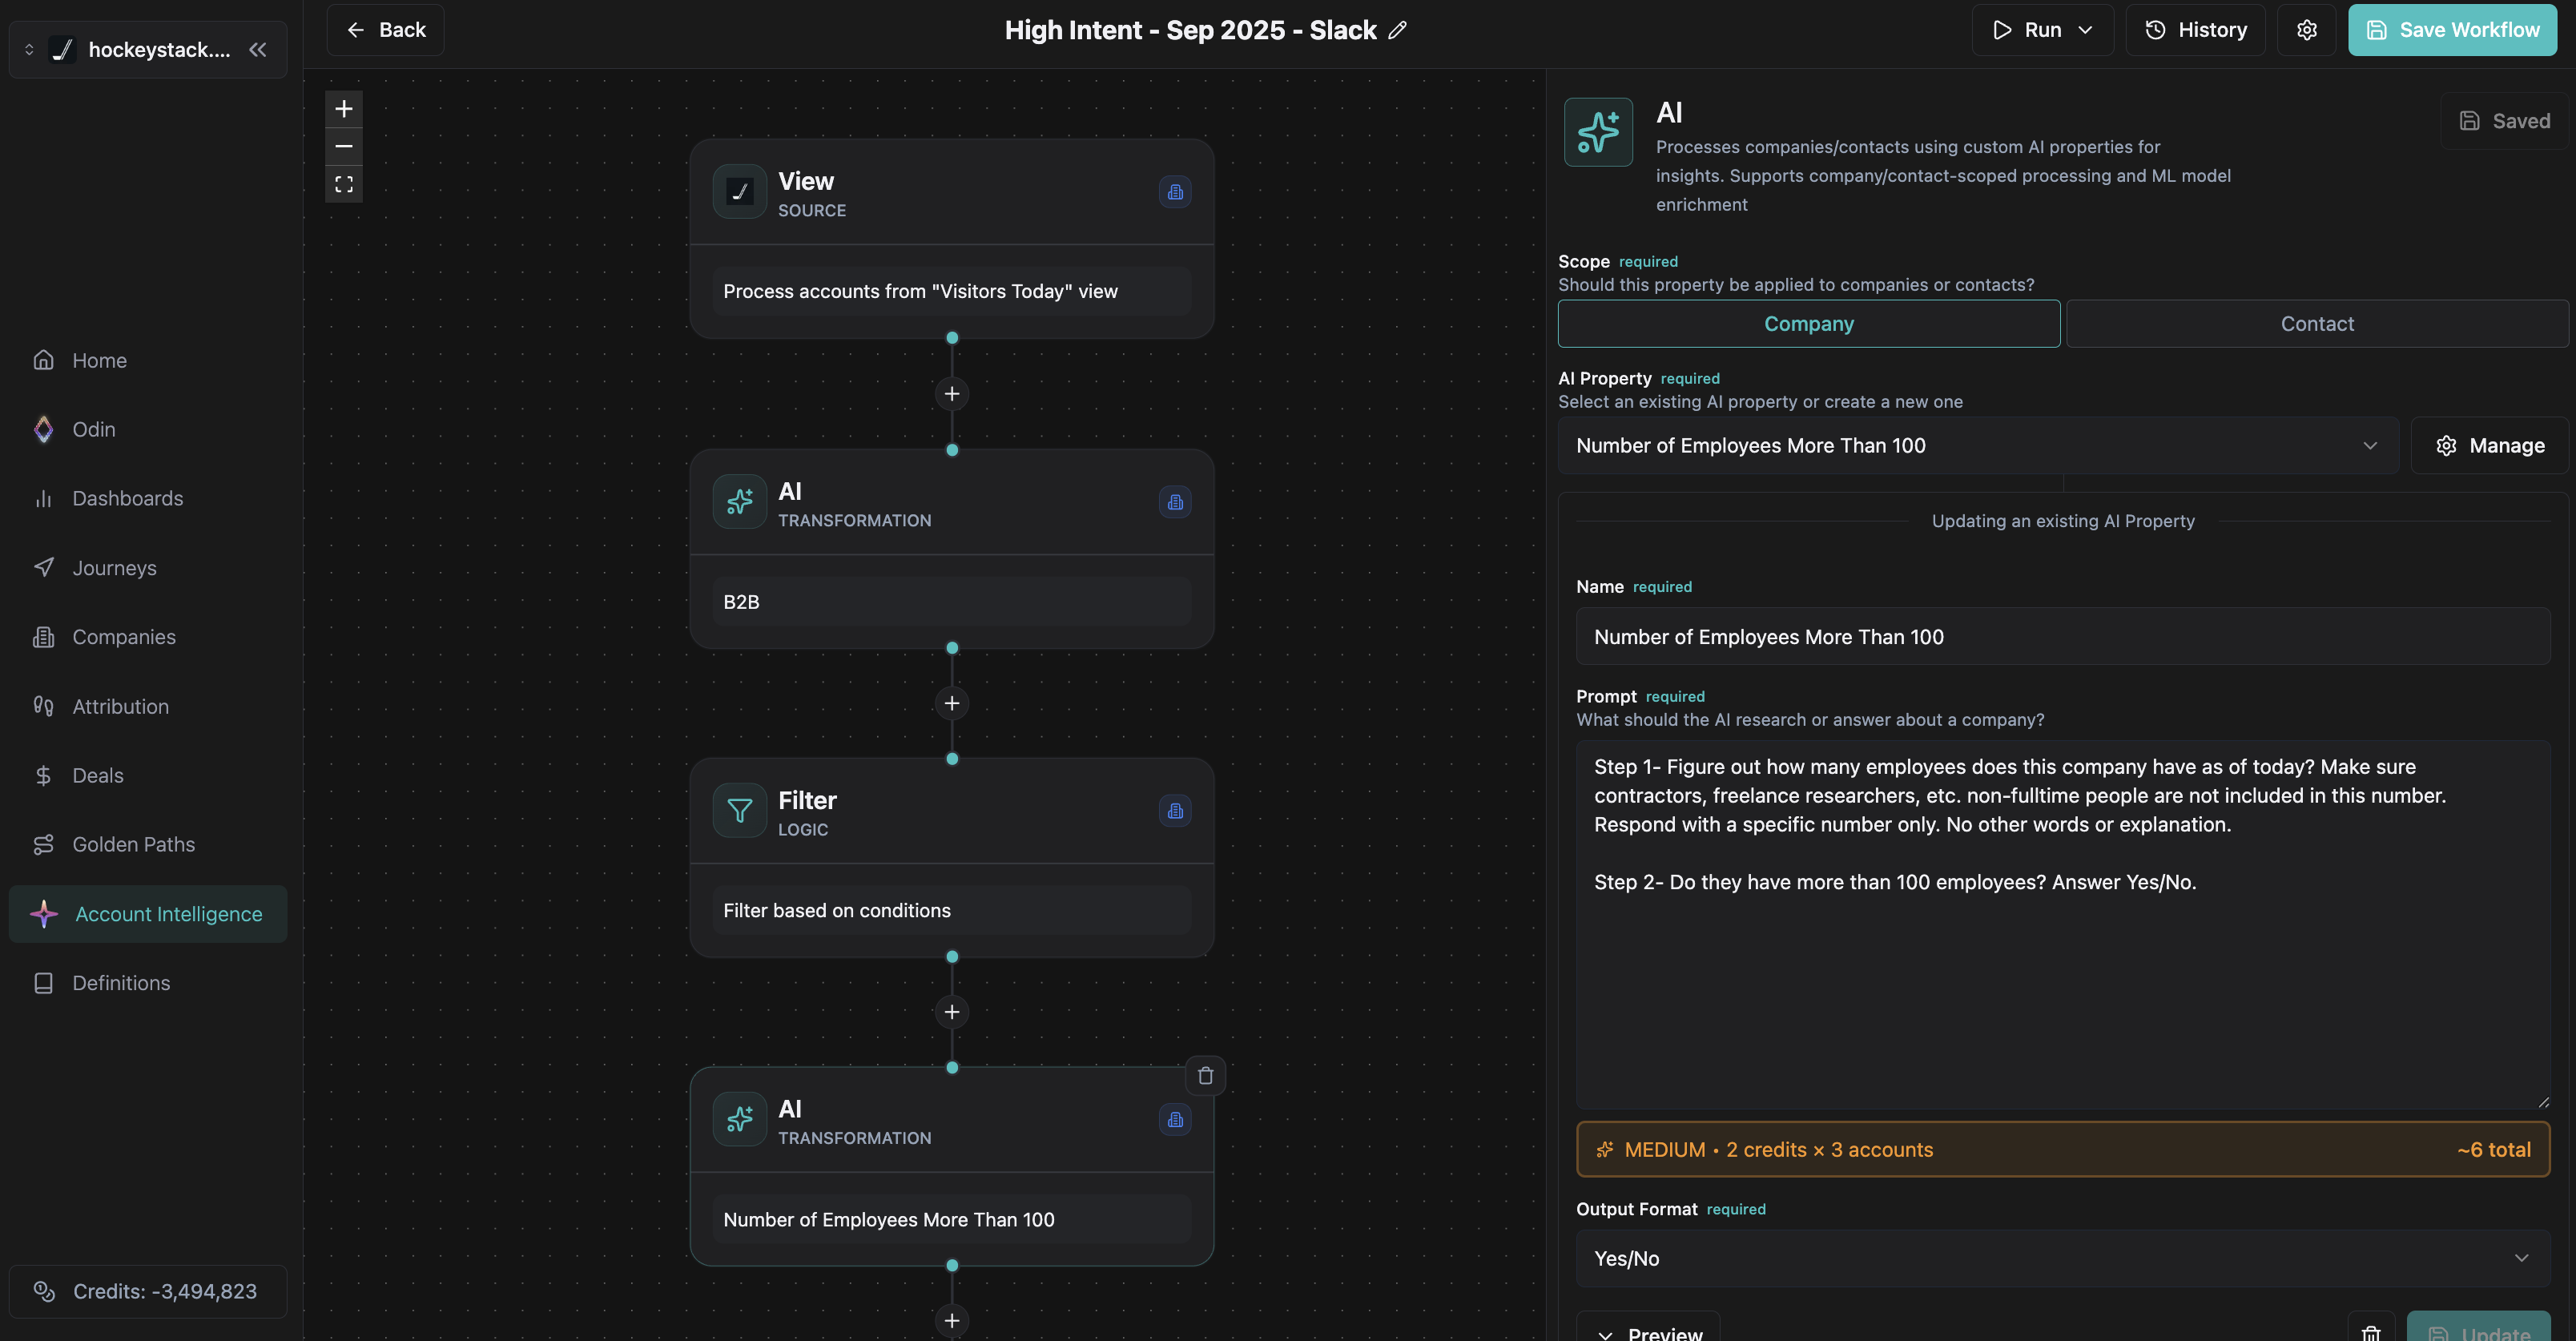
Task: Delete the selected AI node via trash icon
Action: coord(1205,1076)
